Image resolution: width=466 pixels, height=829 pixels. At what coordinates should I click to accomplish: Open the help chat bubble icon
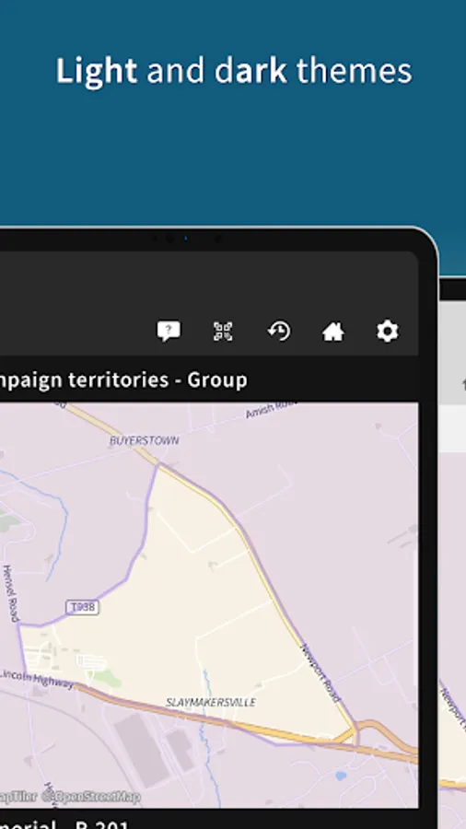(x=169, y=332)
